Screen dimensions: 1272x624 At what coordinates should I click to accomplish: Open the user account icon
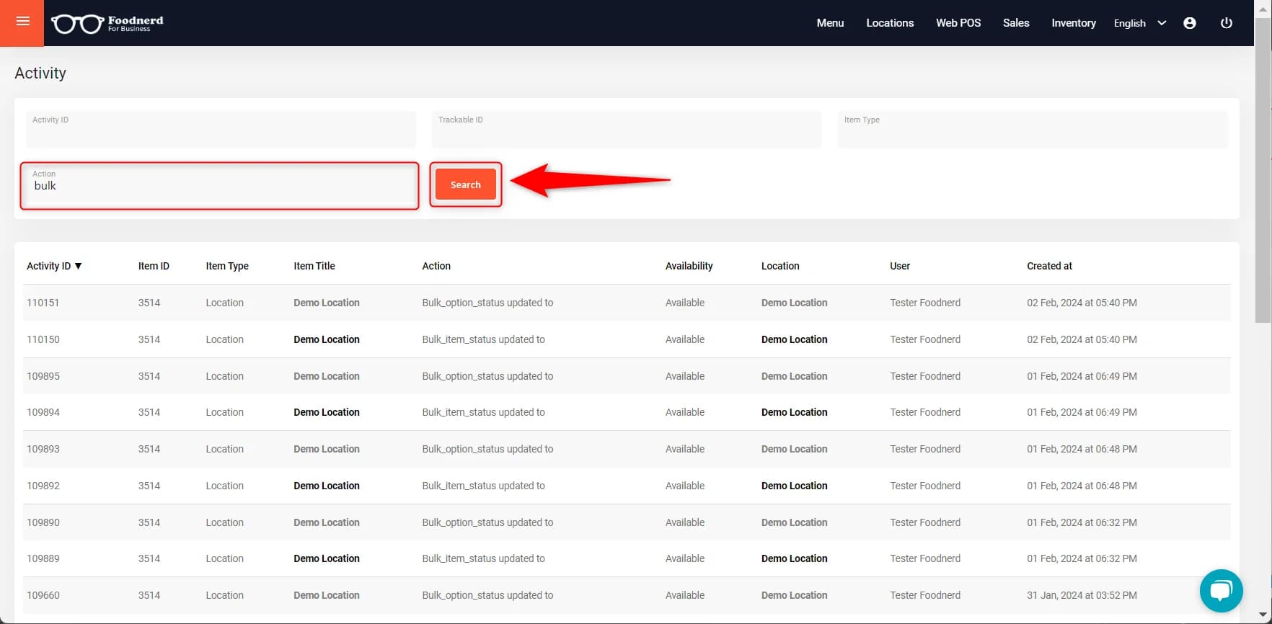(x=1190, y=23)
